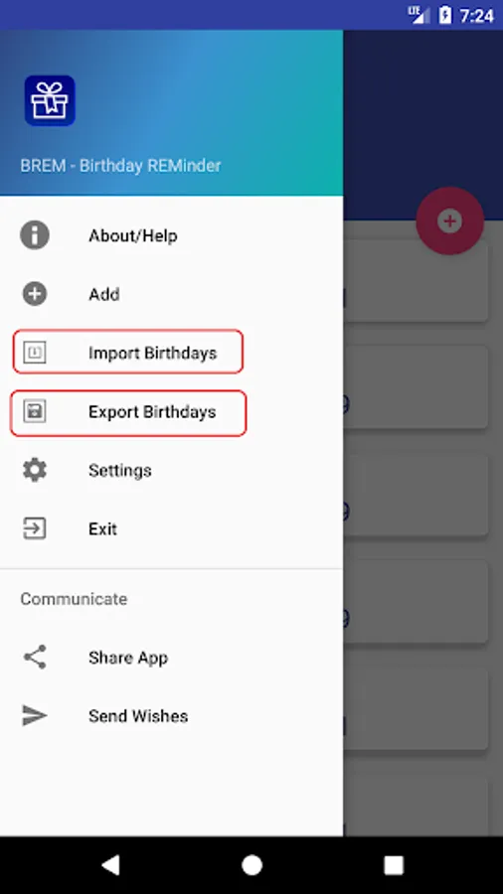Click the About/Help info icon

tap(35, 235)
